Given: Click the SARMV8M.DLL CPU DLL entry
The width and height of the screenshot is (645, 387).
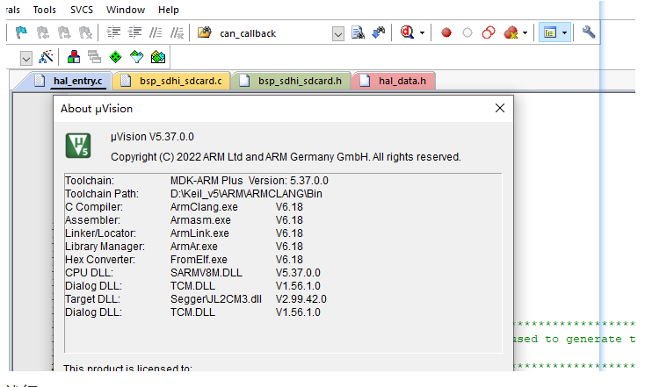Looking at the screenshot, I should click(x=207, y=273).
